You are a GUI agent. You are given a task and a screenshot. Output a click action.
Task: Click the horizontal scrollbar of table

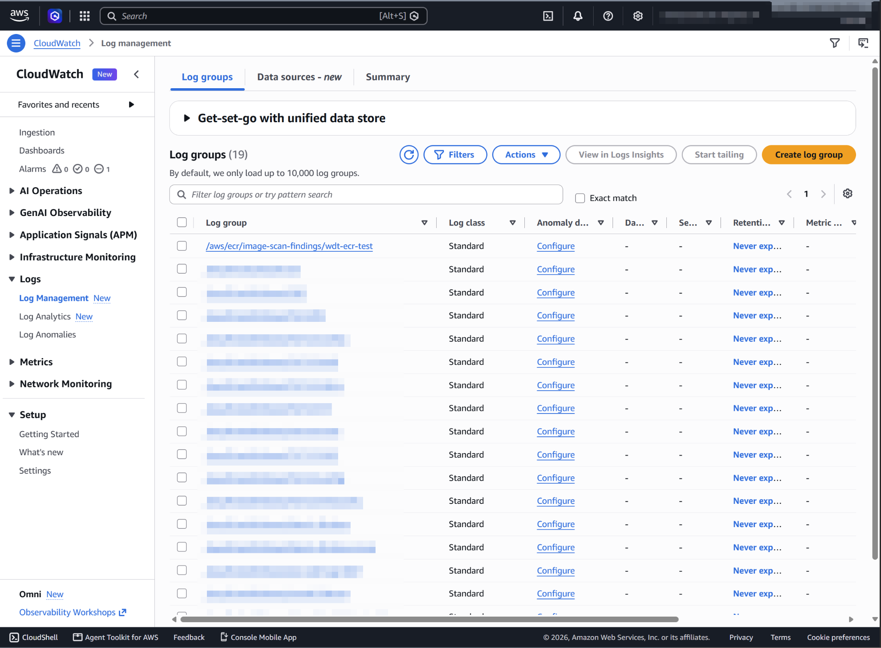pyautogui.click(x=429, y=619)
